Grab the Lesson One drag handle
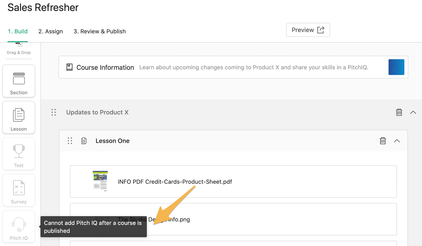This screenshot has height=246, width=422. tap(70, 141)
